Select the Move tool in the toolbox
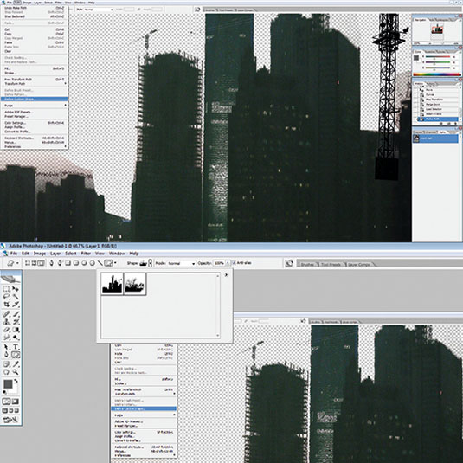 tap(16, 289)
